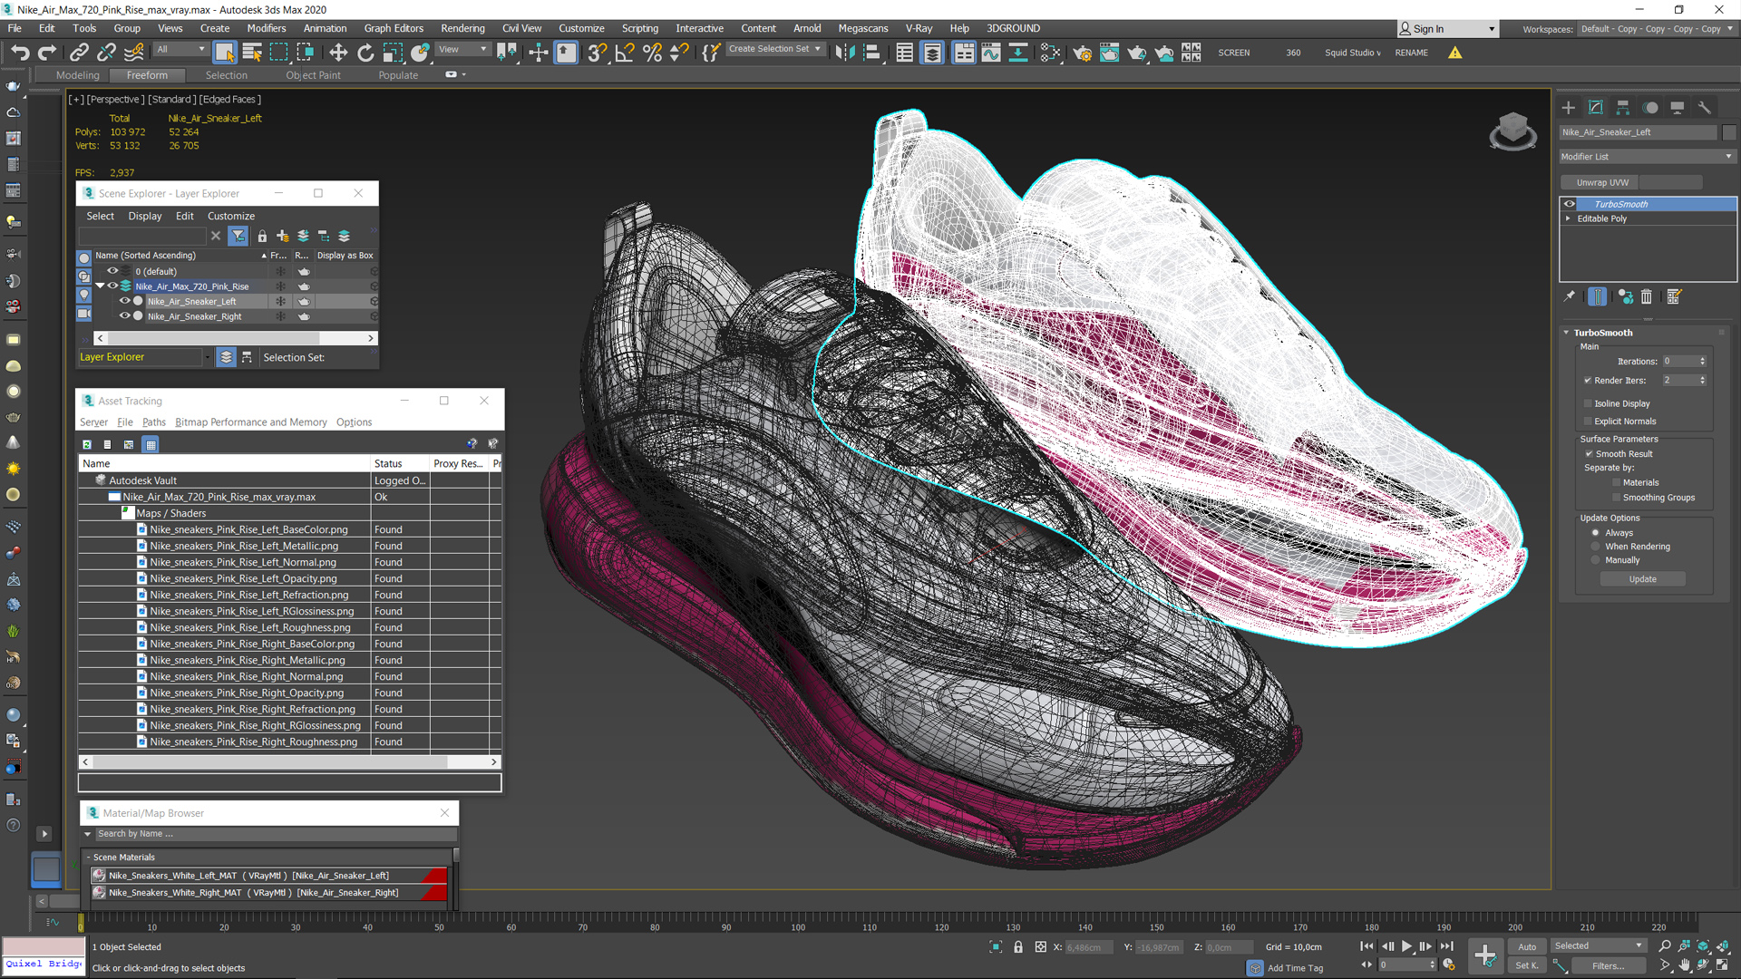Open Render Setup teapot icon

(1082, 53)
